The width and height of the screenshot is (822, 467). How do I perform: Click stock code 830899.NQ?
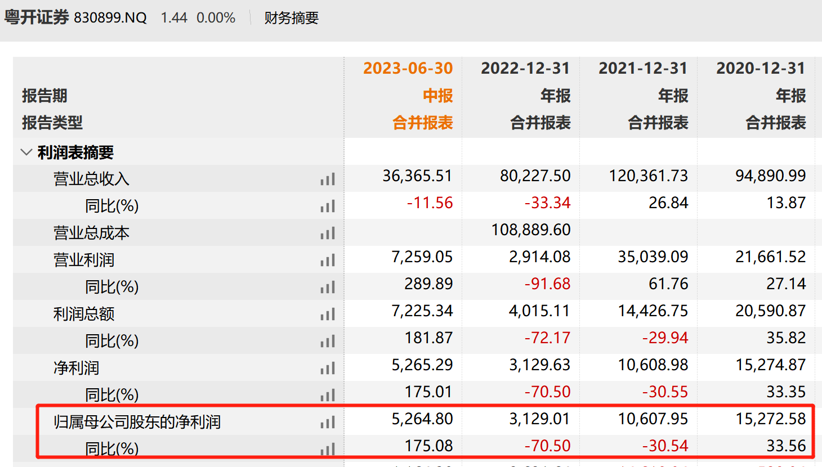[110, 18]
